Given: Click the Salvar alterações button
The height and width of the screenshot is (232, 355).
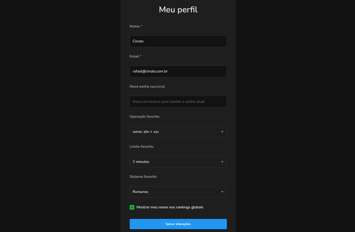Looking at the screenshot, I should point(178,224).
